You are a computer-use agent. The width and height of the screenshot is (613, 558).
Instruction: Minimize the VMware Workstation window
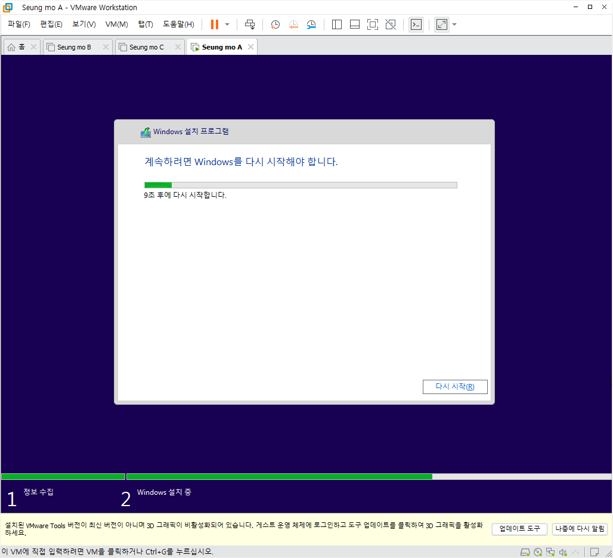tap(575, 7)
